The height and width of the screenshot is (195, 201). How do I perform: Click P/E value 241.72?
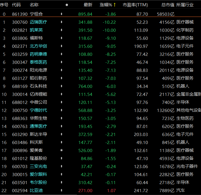141,190
